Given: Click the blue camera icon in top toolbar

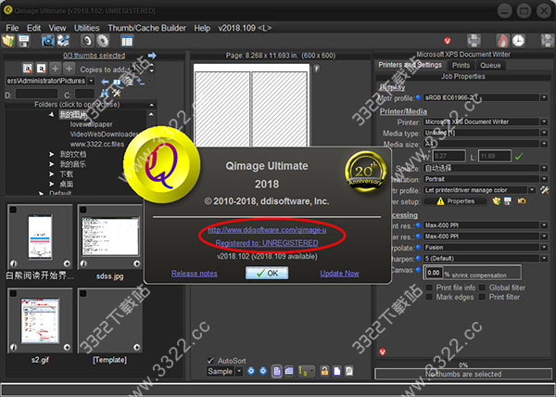Looking at the screenshot, I should coord(48,41).
